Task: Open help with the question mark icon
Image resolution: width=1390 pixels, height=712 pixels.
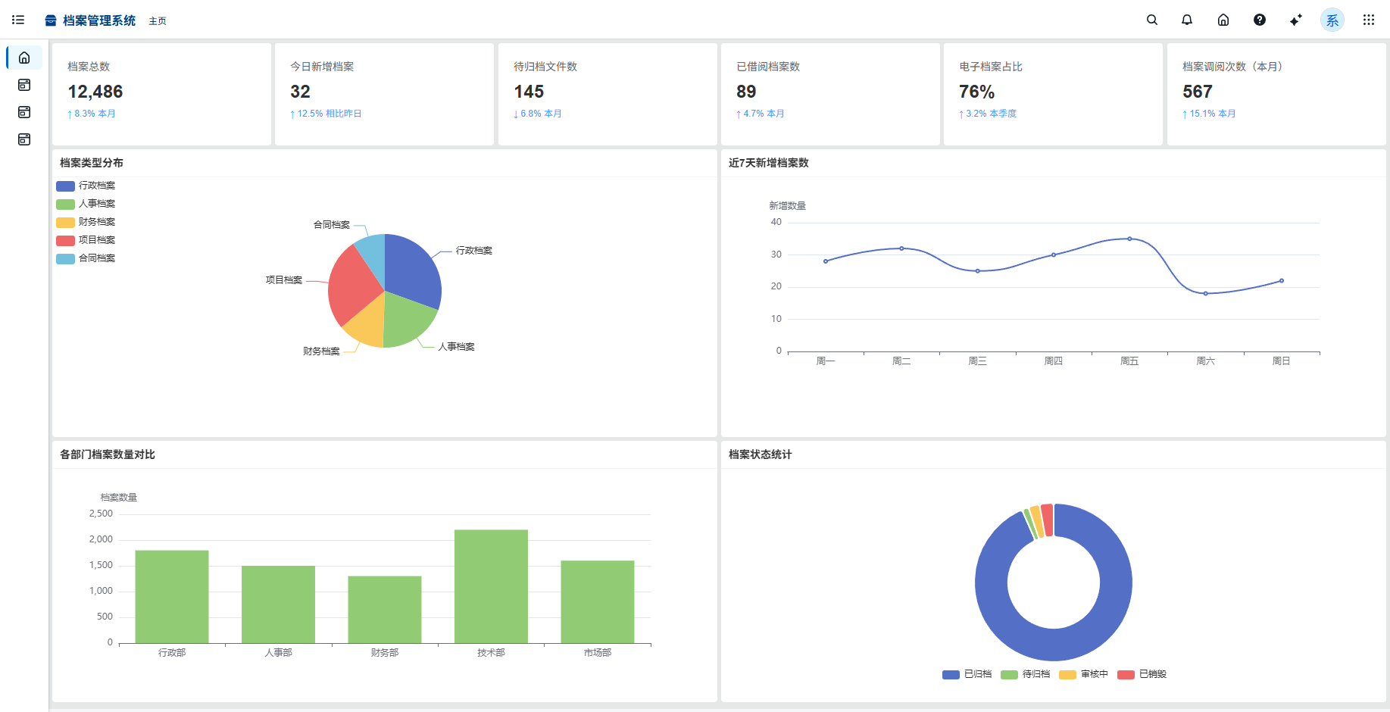Action: 1259,20
